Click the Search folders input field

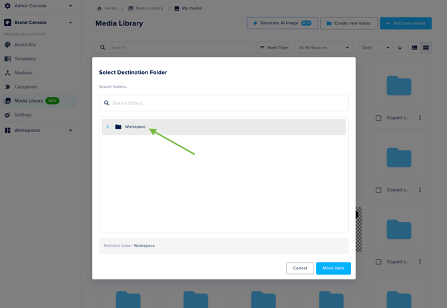[x=227, y=103]
